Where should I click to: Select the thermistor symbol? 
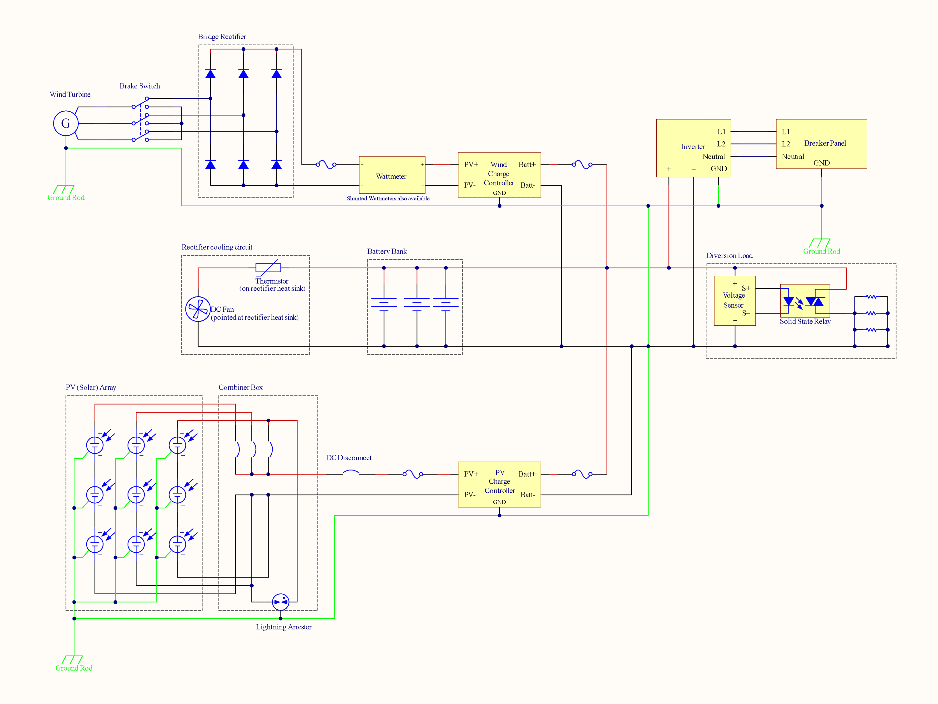[x=268, y=268]
